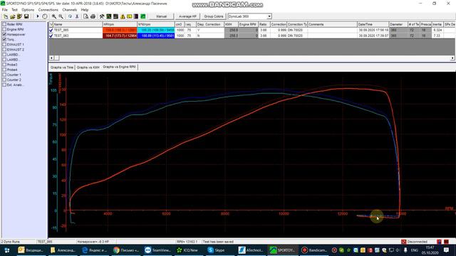
Task: Start run with the play arrow icon
Action: pyautogui.click(x=38, y=16)
